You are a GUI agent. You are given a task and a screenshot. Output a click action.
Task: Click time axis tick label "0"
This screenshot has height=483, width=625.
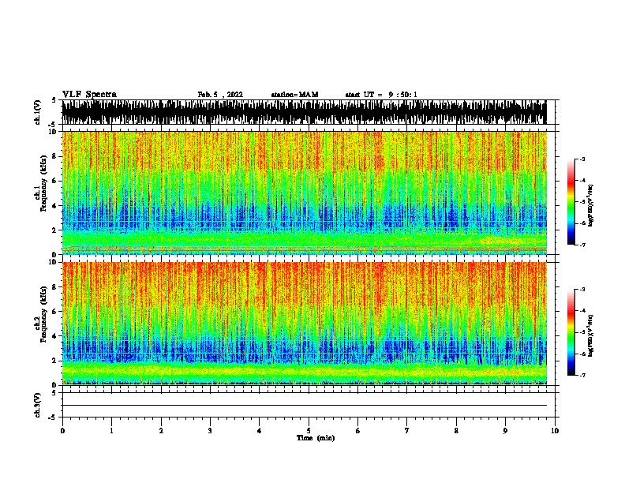[62, 431]
